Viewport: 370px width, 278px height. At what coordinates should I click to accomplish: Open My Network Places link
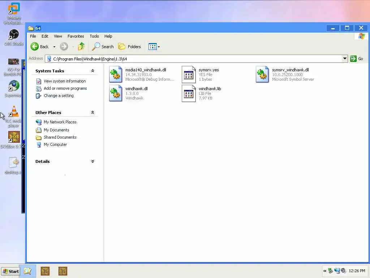point(60,122)
